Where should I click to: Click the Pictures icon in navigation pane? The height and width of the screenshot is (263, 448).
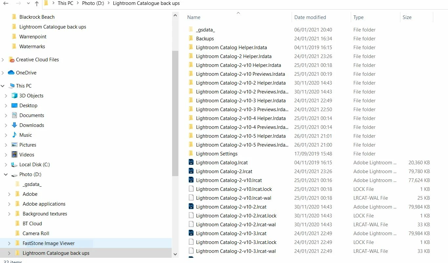14,145
